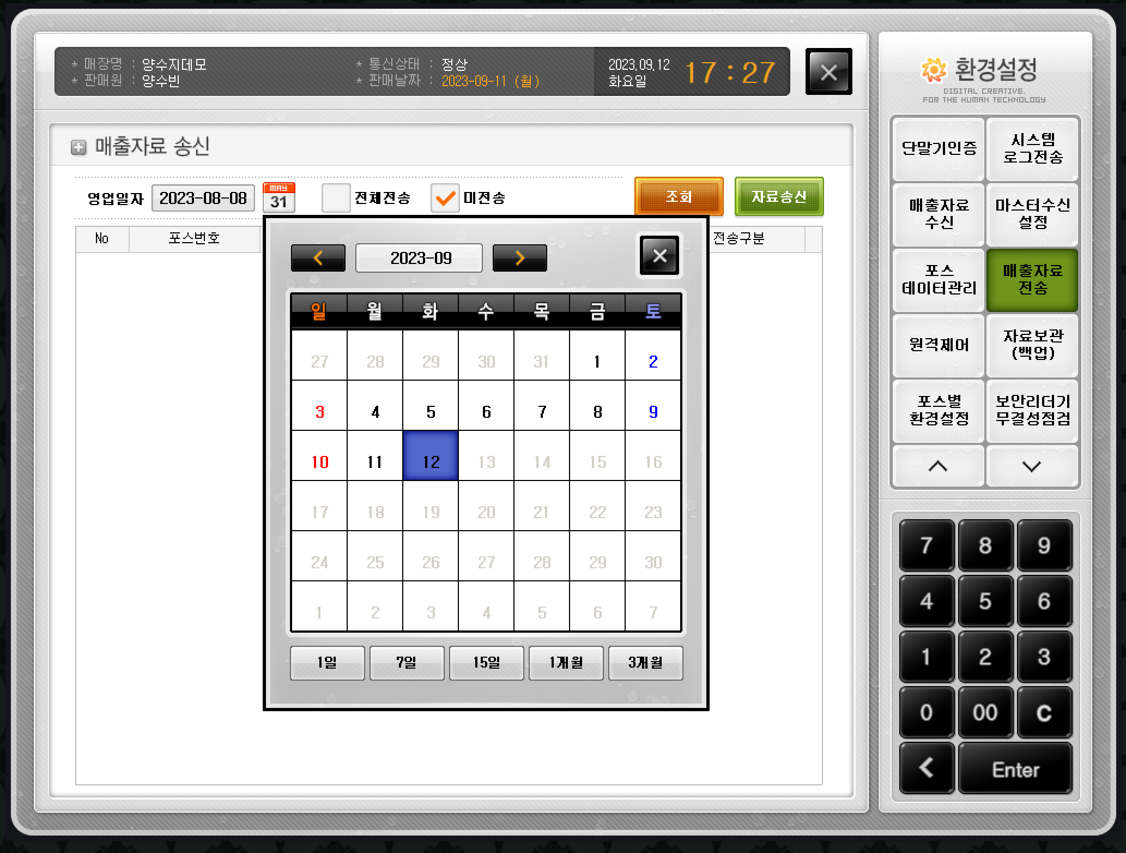The width and height of the screenshot is (1126, 853).
Task: Go to next month in calendar
Action: click(519, 258)
